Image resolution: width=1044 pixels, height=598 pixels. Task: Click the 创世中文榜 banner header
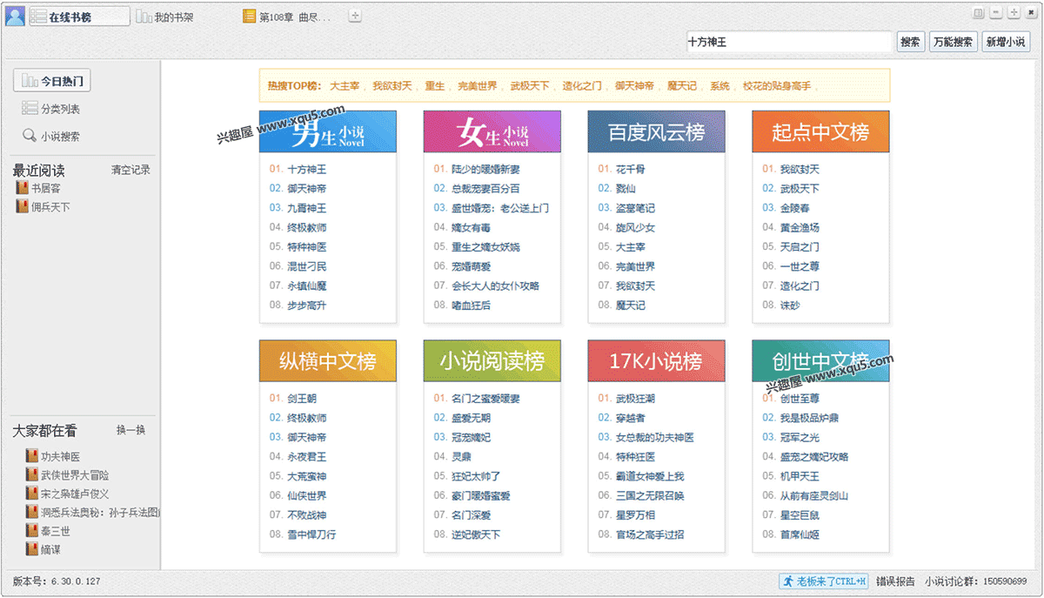click(x=820, y=360)
